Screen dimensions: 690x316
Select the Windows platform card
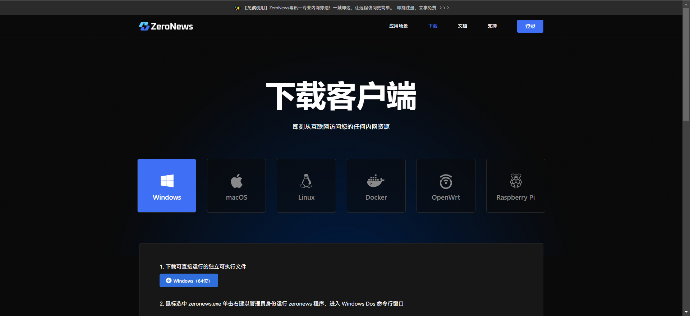pyautogui.click(x=167, y=186)
